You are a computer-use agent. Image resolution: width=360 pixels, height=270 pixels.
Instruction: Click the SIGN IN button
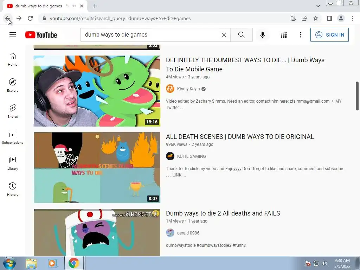tap(329, 35)
